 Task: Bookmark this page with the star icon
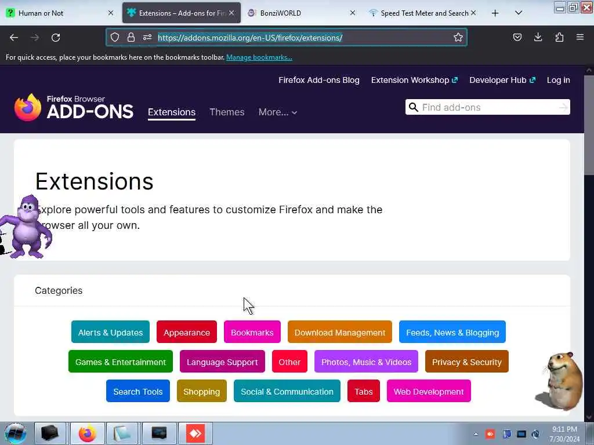(x=458, y=37)
